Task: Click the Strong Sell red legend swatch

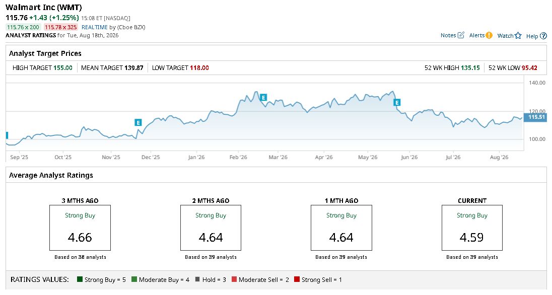Action: [297, 279]
